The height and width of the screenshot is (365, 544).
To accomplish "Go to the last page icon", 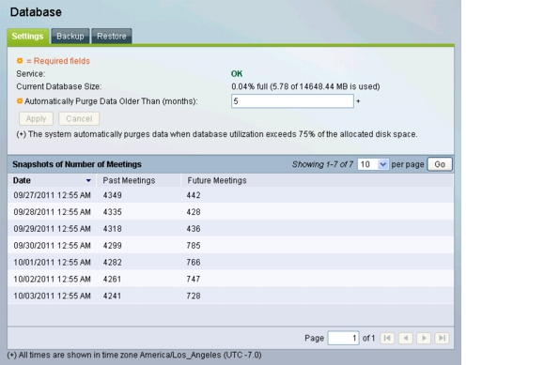I will 442,338.
